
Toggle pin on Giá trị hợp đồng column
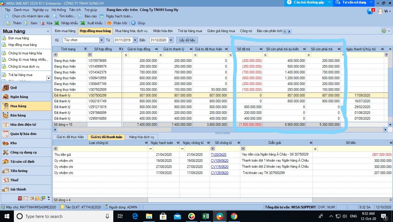pyautogui.click(x=156, y=49)
